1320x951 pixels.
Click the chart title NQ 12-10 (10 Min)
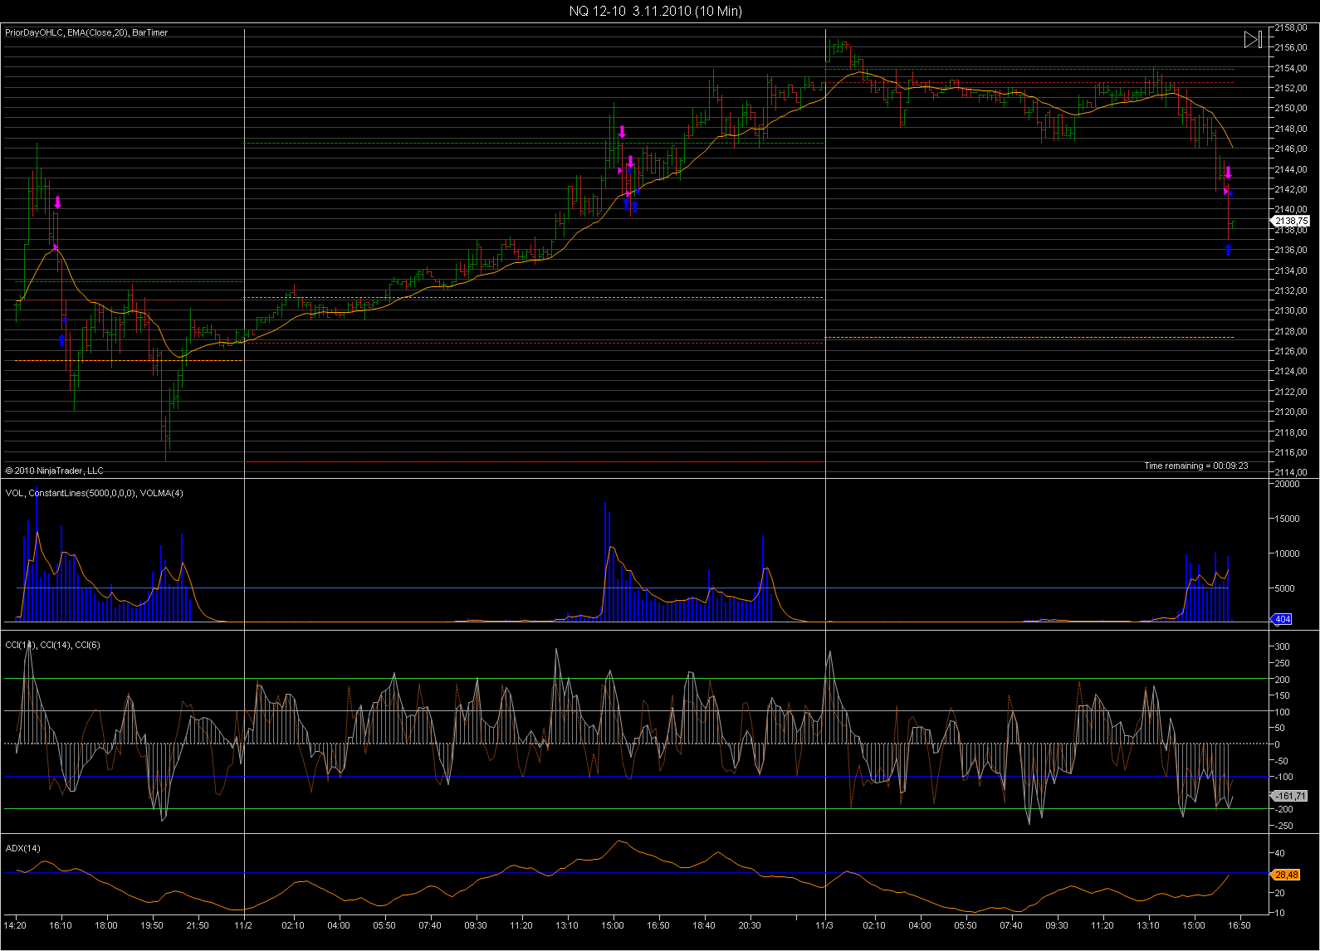pos(655,11)
